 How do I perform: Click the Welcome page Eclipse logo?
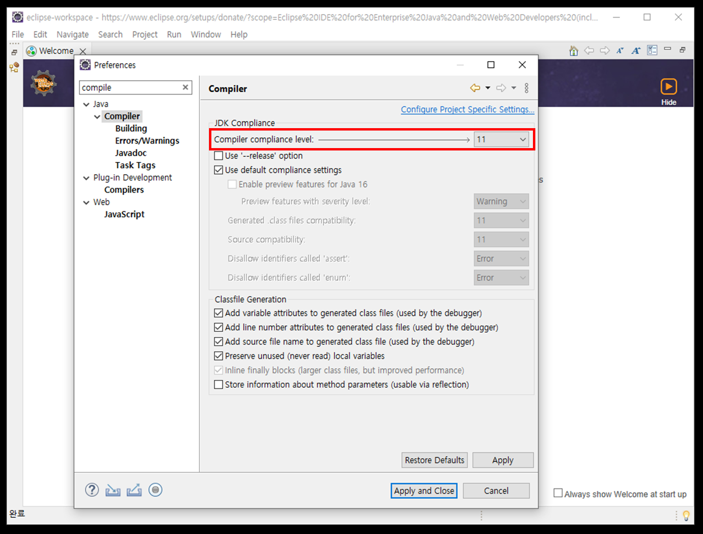click(44, 83)
